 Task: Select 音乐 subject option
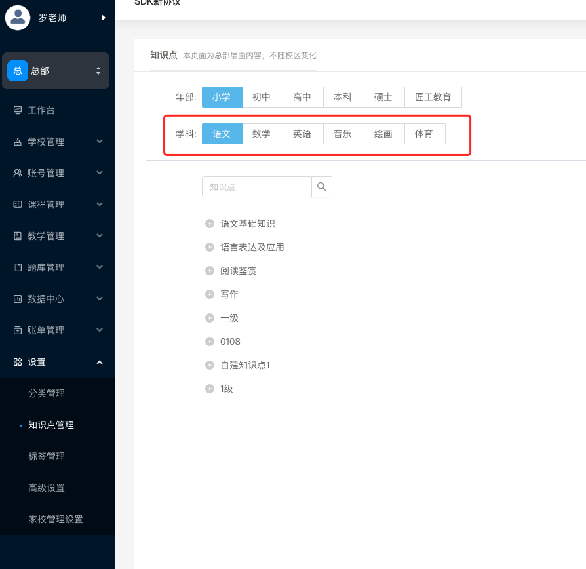[343, 134]
